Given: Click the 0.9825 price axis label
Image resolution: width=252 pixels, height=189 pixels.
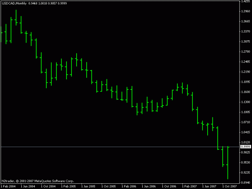Looking at the screenshot, I should pos(246,152).
